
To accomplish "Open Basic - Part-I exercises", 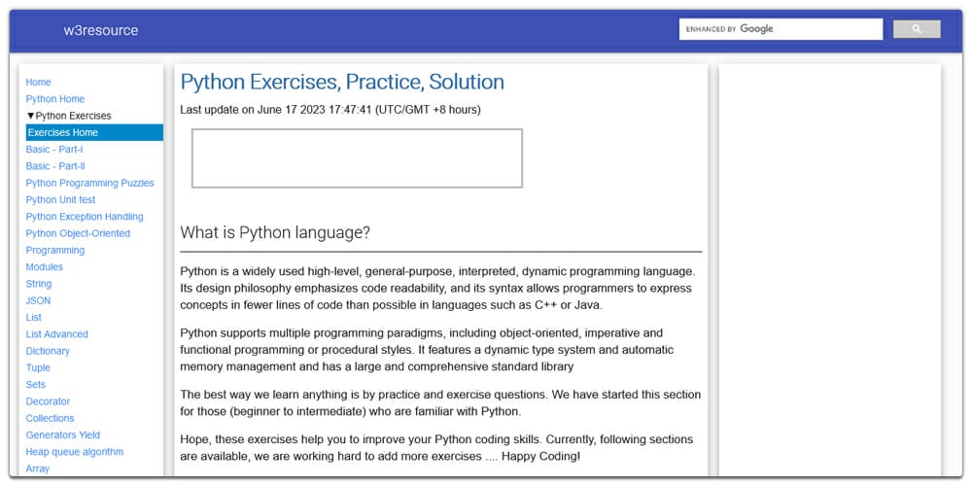I will [x=54, y=150].
